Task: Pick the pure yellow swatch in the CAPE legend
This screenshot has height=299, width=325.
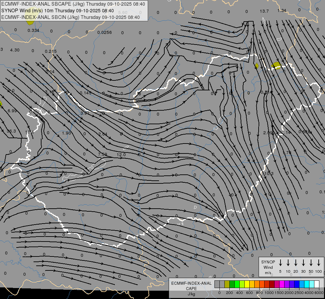Action: pyautogui.click(x=247, y=284)
